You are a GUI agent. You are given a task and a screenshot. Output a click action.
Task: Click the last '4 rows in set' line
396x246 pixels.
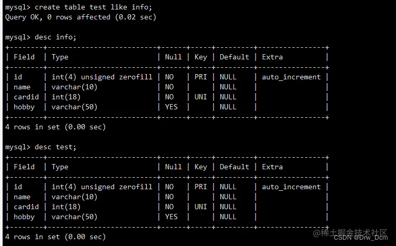pos(55,237)
